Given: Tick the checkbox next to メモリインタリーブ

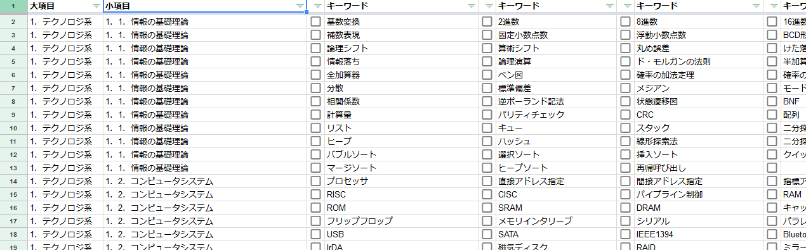Looking at the screenshot, I should click(x=487, y=221).
